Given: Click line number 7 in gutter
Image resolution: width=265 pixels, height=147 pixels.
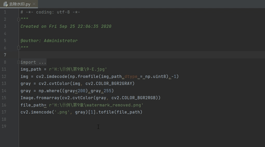Looking at the screenshot, I should [5, 55].
